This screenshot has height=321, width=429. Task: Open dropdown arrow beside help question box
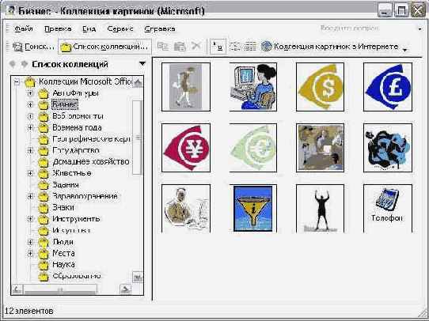tap(420, 28)
